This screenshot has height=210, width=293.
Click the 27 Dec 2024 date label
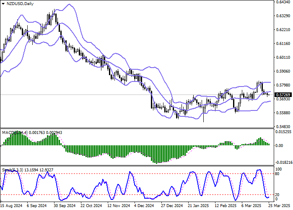(171, 206)
